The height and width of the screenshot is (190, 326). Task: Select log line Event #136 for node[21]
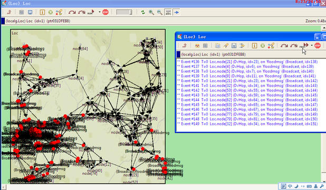(247, 62)
